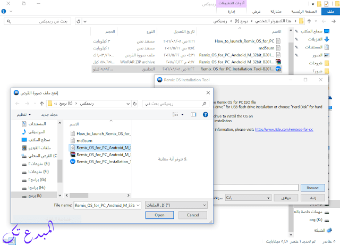Screen dimensions: 340x245
Task: Open Explorer recent locations dropdown arrow
Action: pyautogui.click(x=316, y=21)
